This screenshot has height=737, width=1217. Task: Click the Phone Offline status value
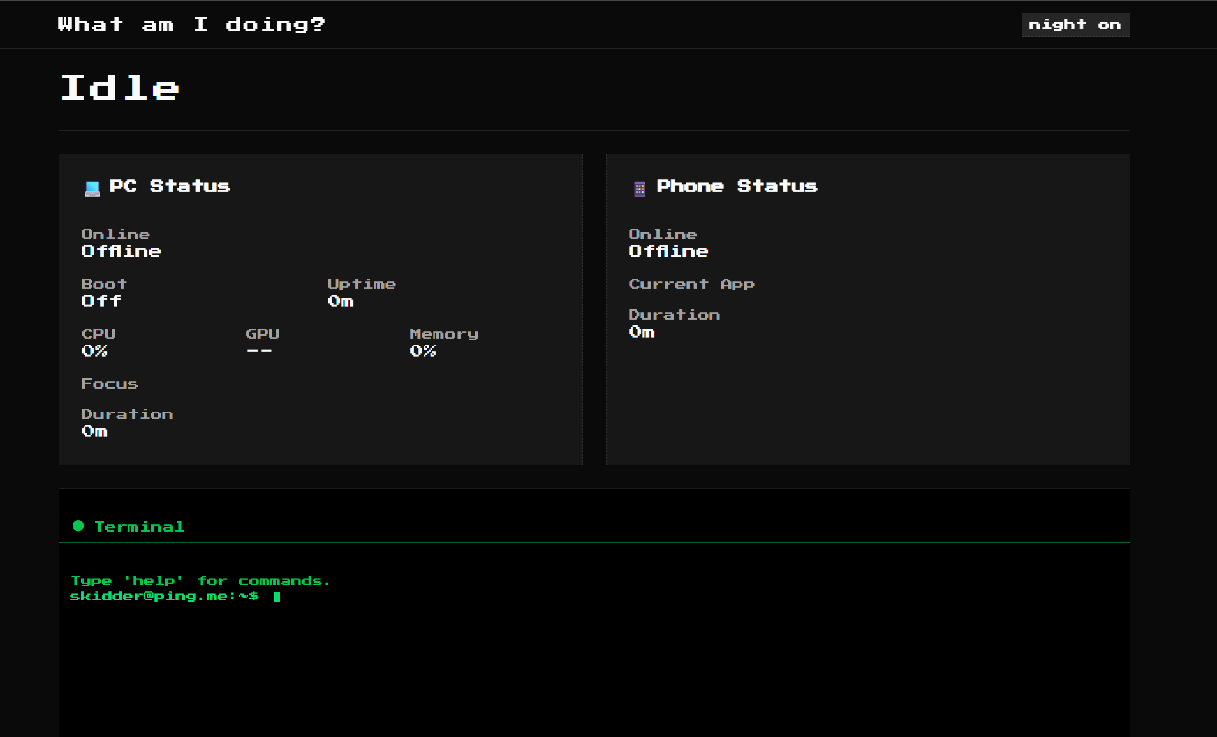(668, 251)
